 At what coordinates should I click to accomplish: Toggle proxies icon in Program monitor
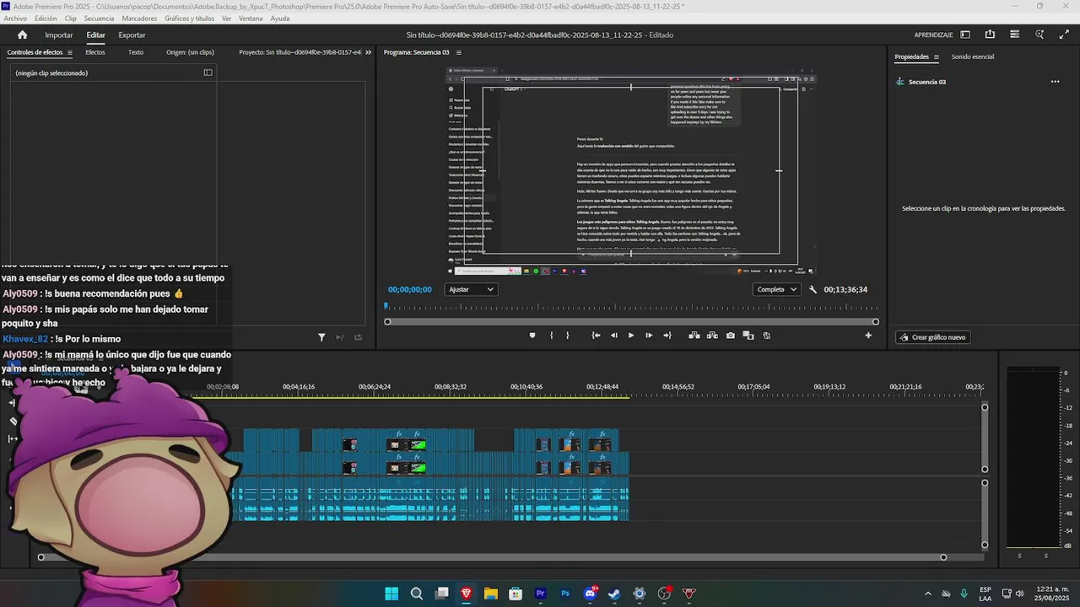[766, 336]
